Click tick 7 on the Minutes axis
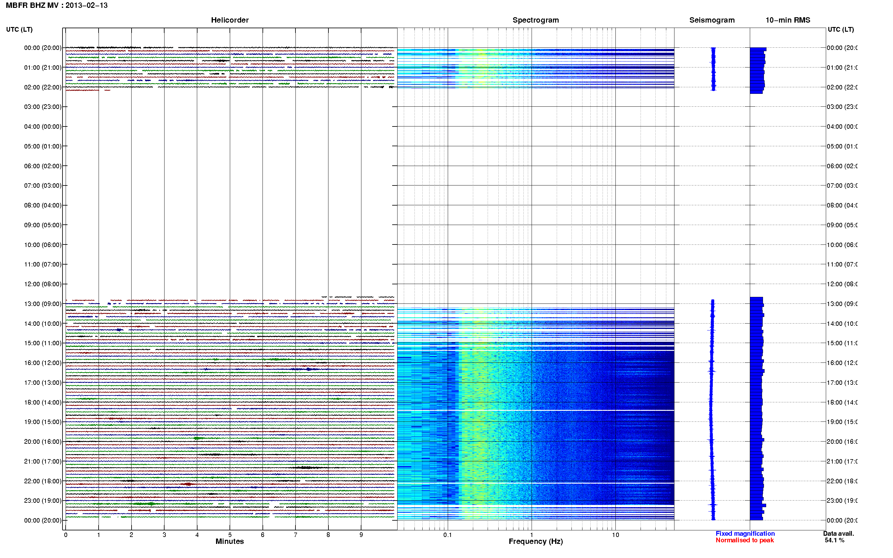The height and width of the screenshot is (558, 893). point(295,535)
